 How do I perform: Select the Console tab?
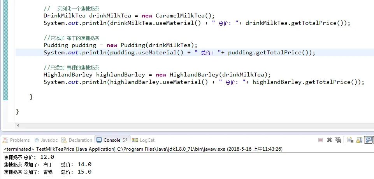coord(112,140)
